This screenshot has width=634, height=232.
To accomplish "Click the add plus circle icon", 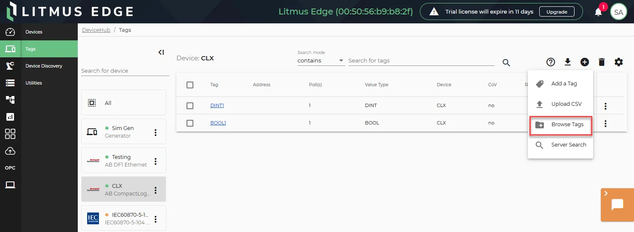I will [585, 62].
